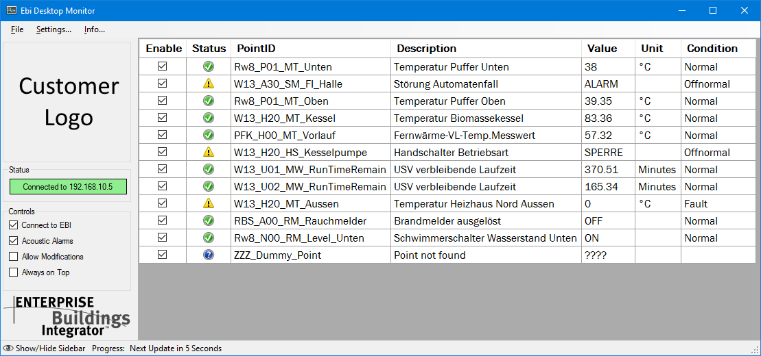Click the ALARM value cell
Screen dimensions: 761x356
coord(609,84)
